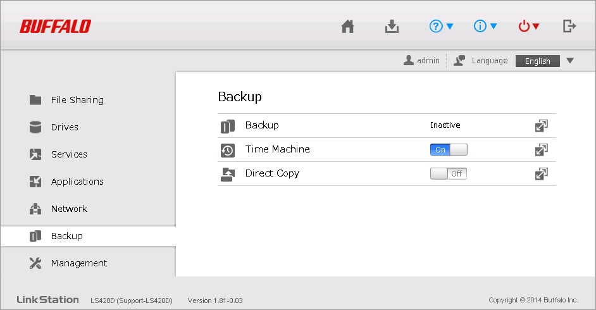596x310 pixels.
Task: Open the information circle icon
Action: 480,26
